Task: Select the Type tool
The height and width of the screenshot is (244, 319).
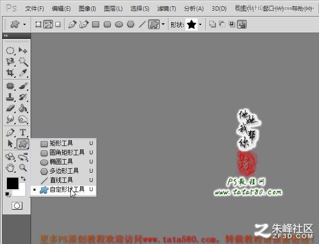Action: tap(23, 132)
